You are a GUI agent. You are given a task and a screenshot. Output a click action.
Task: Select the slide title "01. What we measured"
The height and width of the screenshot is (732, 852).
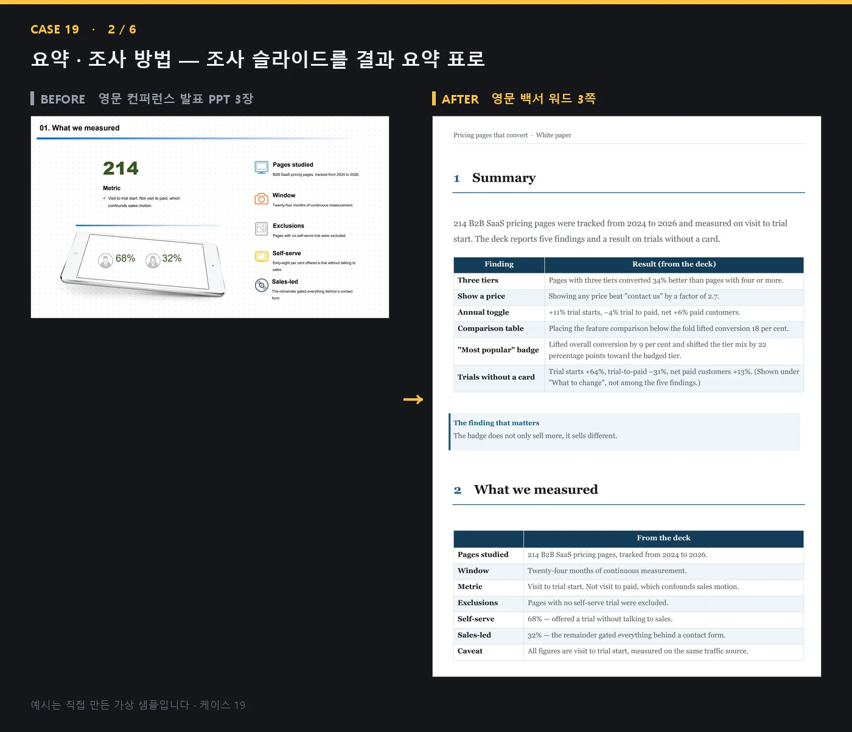[x=80, y=128]
